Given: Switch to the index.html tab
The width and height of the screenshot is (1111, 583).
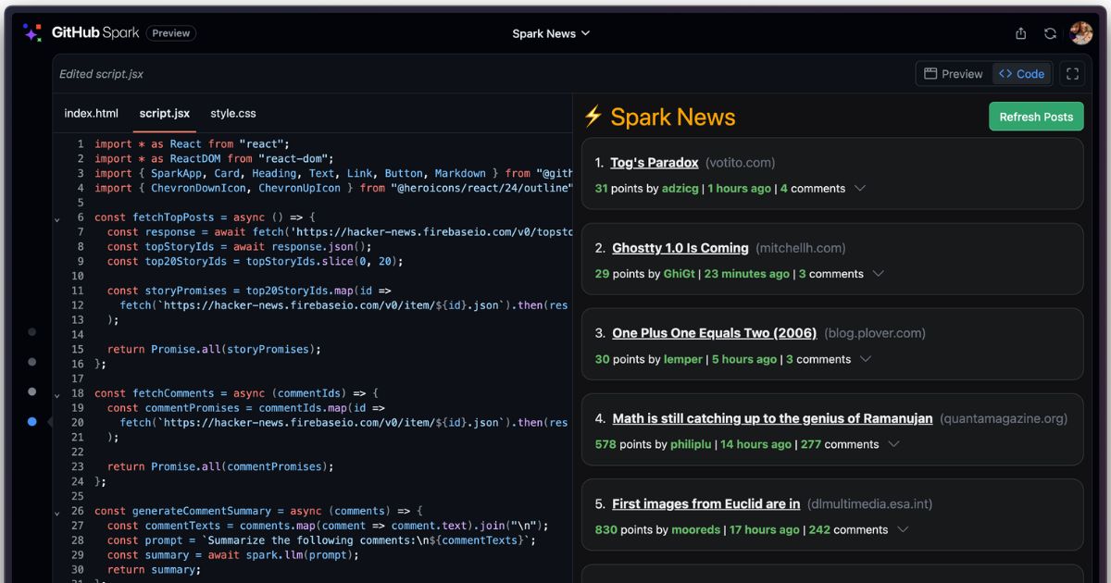Looking at the screenshot, I should pos(91,113).
